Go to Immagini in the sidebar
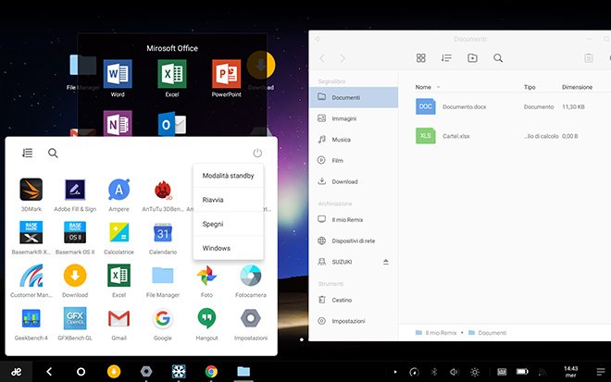The height and width of the screenshot is (382, 611). [344, 118]
